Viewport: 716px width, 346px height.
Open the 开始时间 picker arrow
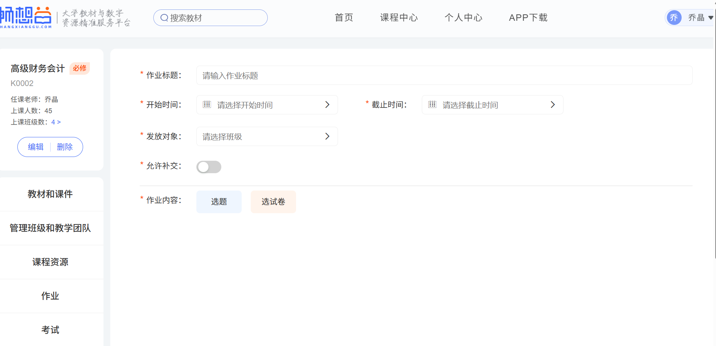point(327,105)
